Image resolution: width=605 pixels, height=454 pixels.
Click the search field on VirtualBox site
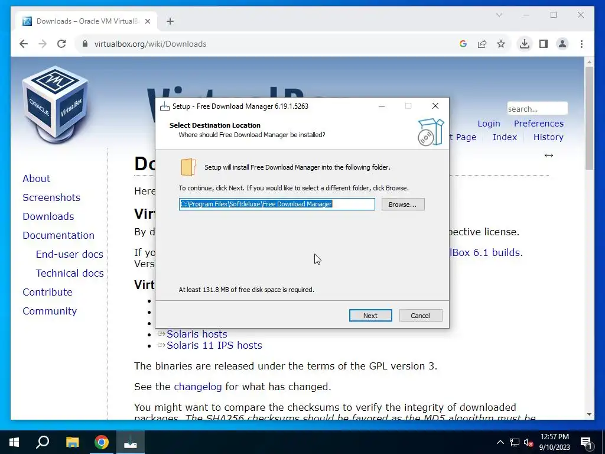coord(537,109)
